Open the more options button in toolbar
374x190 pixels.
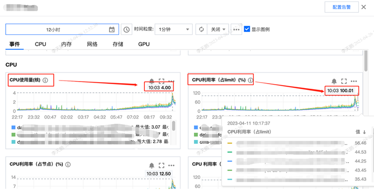pos(236,29)
